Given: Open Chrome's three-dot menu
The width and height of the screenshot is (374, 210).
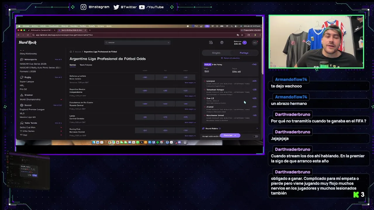Looking at the screenshot, I should click(260, 35).
